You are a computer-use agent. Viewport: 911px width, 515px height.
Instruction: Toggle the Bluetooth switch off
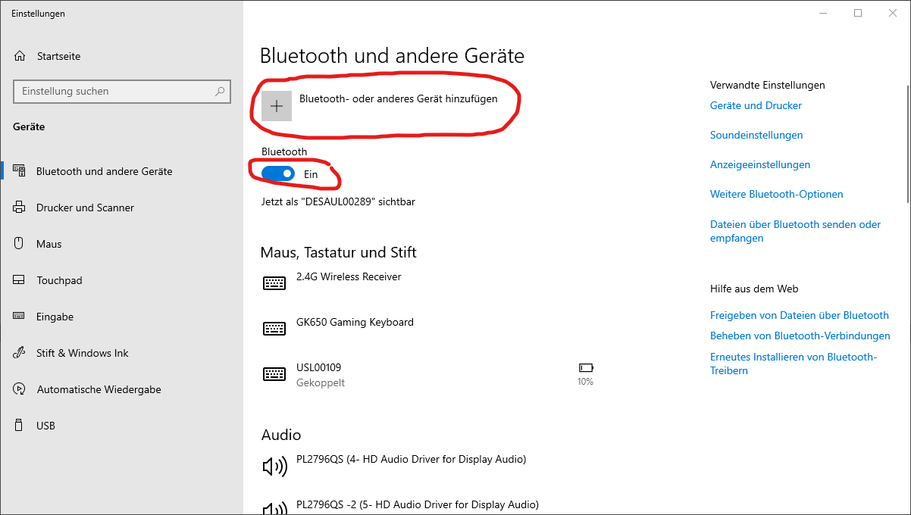tap(278, 174)
